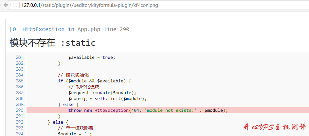Click the code '$config = self::init($module);'
Screen dimensions: 309x136
[x=108, y=99]
